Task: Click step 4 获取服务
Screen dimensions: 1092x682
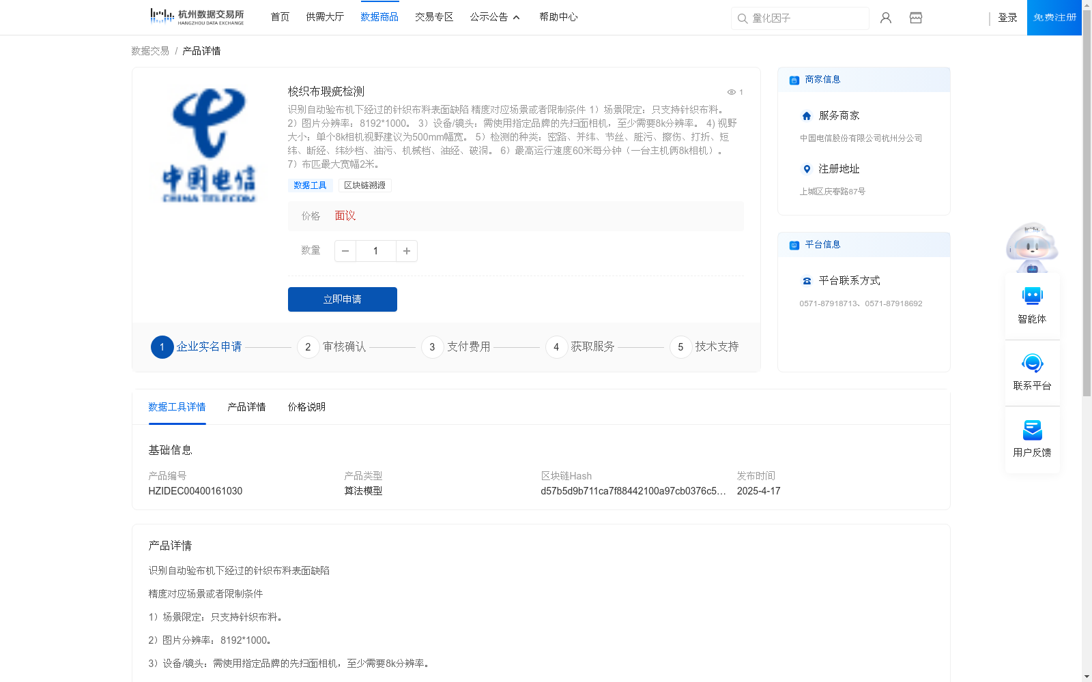Action: pos(580,347)
